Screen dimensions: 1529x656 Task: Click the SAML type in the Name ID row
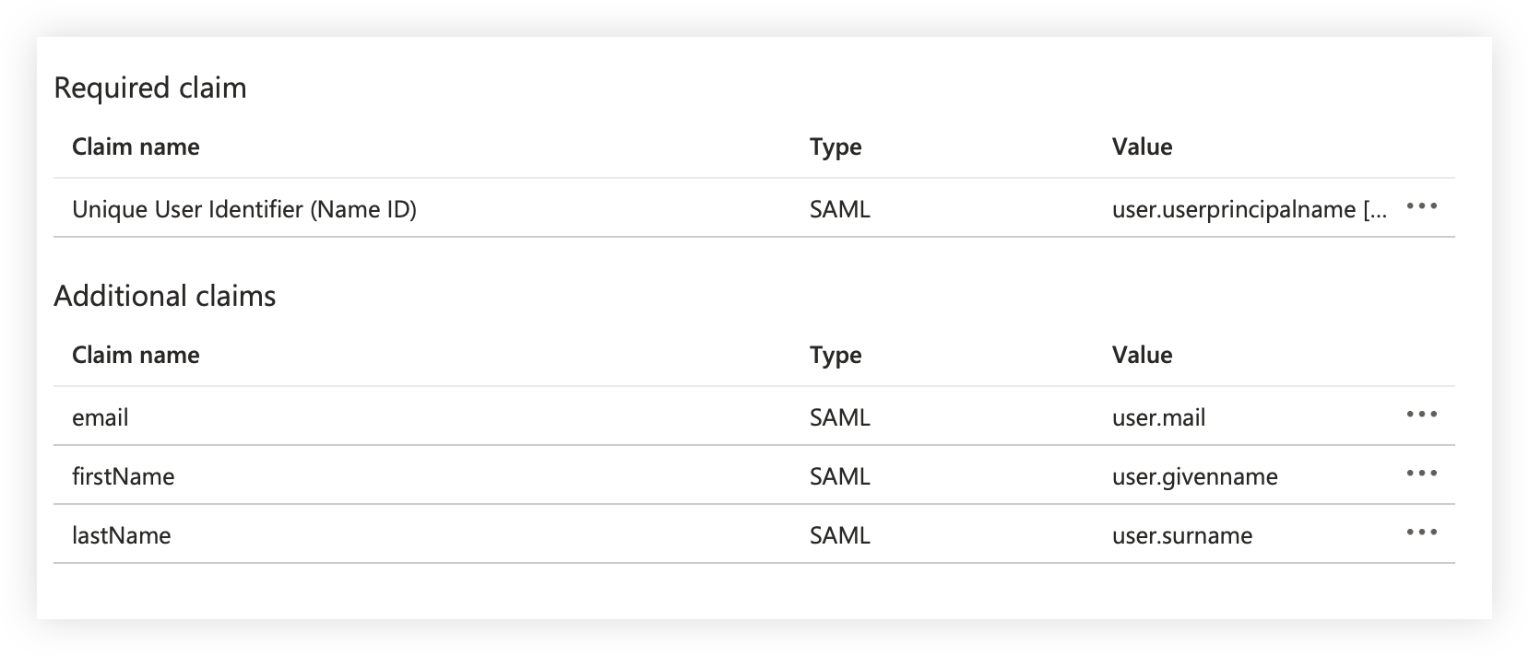point(839,209)
